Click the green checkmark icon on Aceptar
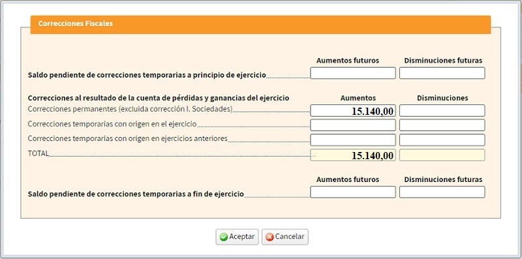The image size is (522, 259). point(224,237)
